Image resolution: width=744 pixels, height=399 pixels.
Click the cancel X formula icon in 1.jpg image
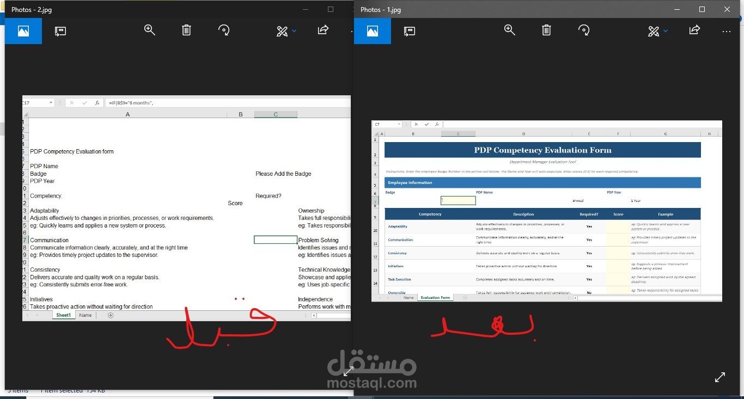pos(416,124)
